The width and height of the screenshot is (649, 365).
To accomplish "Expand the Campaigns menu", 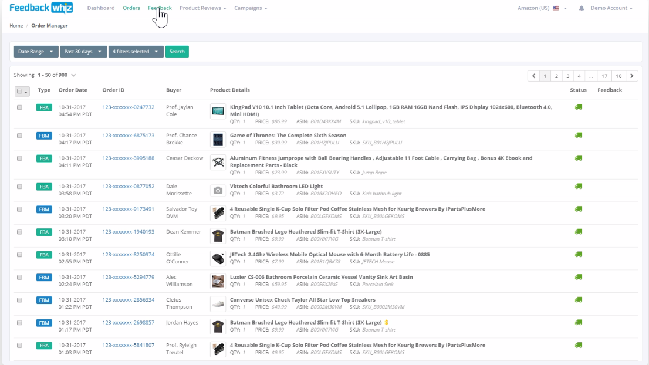I will coord(251,8).
